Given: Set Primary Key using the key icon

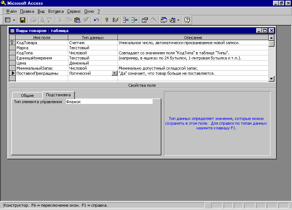Looking at the screenshot, I should [x=107, y=20].
